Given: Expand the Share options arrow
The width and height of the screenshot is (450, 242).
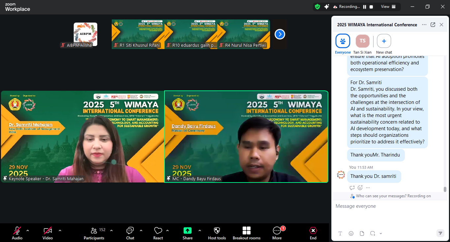Looking at the screenshot, I should tap(200, 230).
